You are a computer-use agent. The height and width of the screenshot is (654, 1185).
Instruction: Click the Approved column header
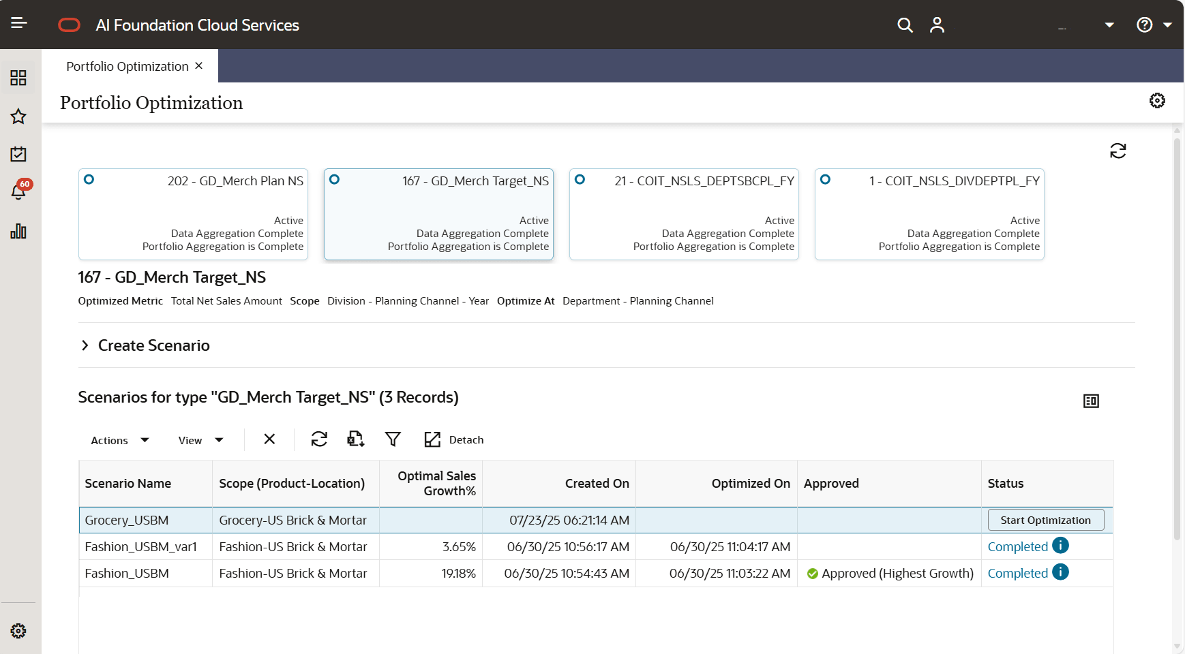pyautogui.click(x=889, y=484)
